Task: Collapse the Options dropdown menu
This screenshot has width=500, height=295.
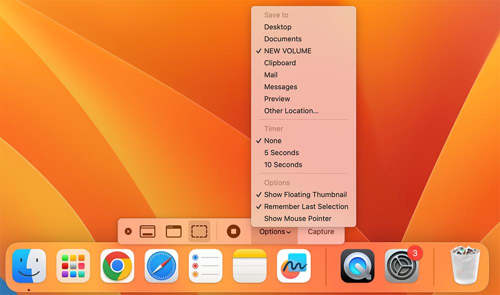Action: 274,231
